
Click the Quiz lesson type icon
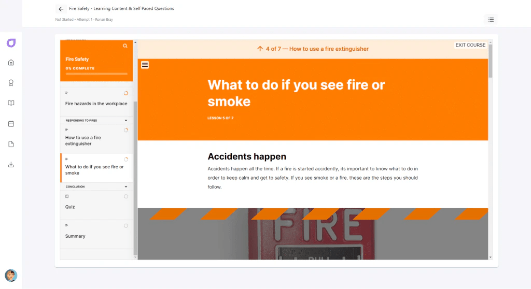(67, 196)
